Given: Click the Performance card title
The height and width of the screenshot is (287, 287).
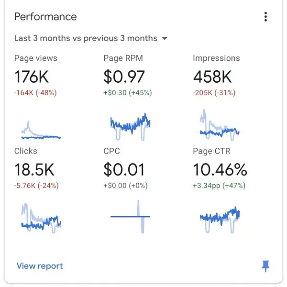Looking at the screenshot, I should coord(45,17).
